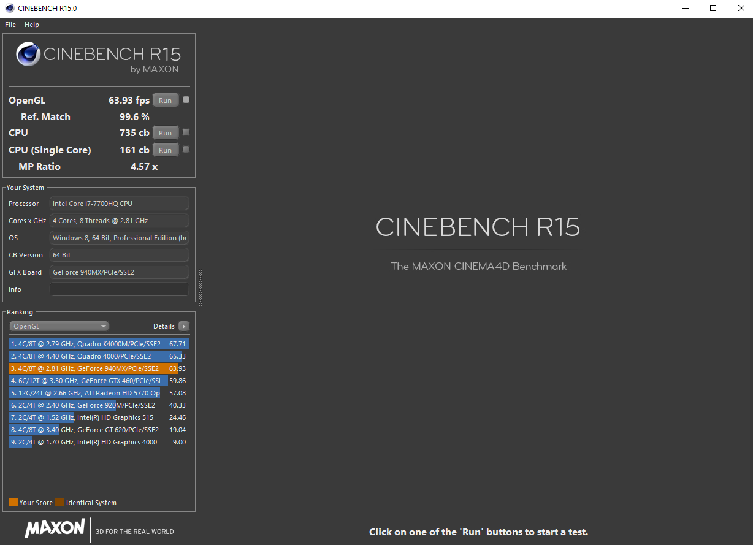This screenshot has width=753, height=545.
Task: Click the Cinebench title bar app icon
Action: (x=9, y=8)
